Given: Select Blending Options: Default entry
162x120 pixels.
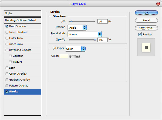Looking at the screenshot, I should pos(22,20).
